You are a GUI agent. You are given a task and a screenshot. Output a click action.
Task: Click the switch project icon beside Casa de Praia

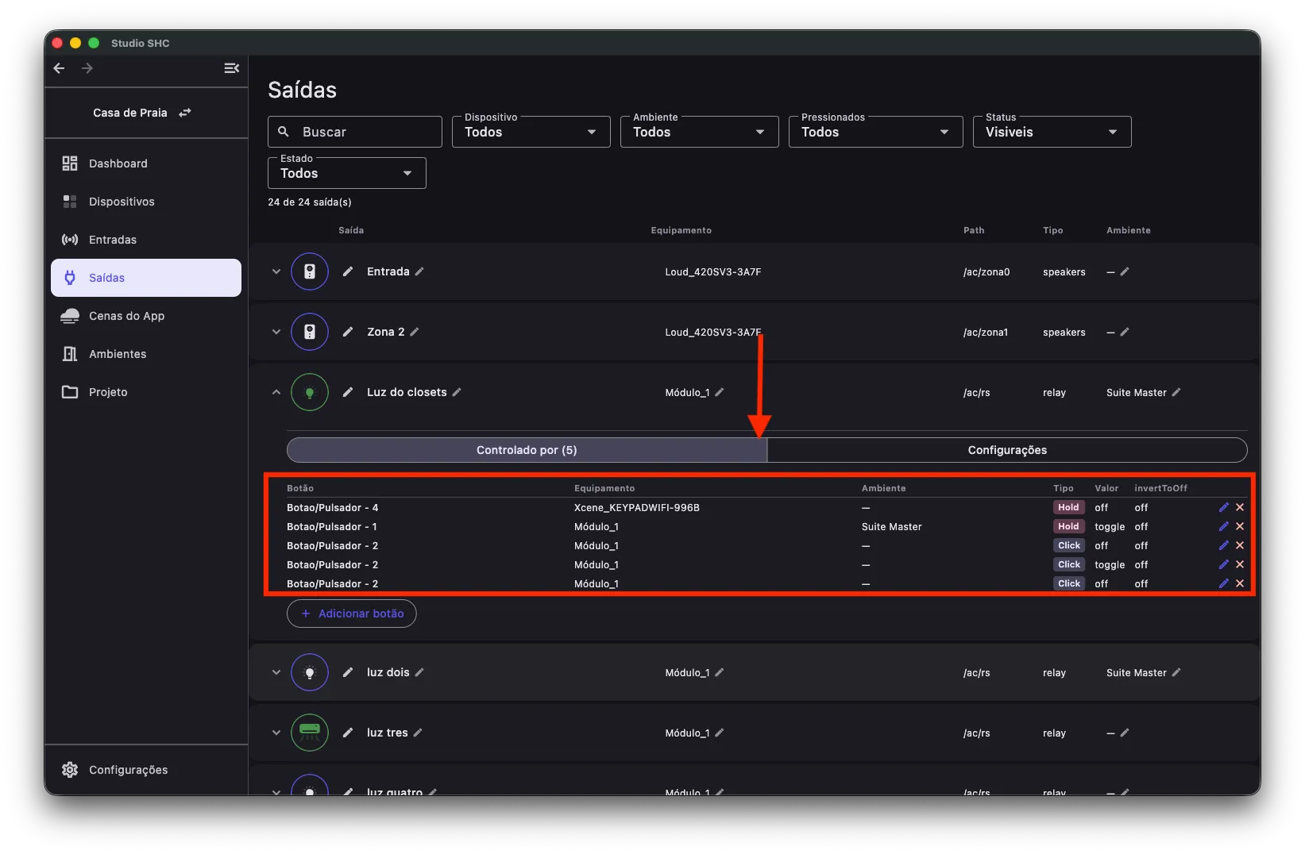point(185,113)
